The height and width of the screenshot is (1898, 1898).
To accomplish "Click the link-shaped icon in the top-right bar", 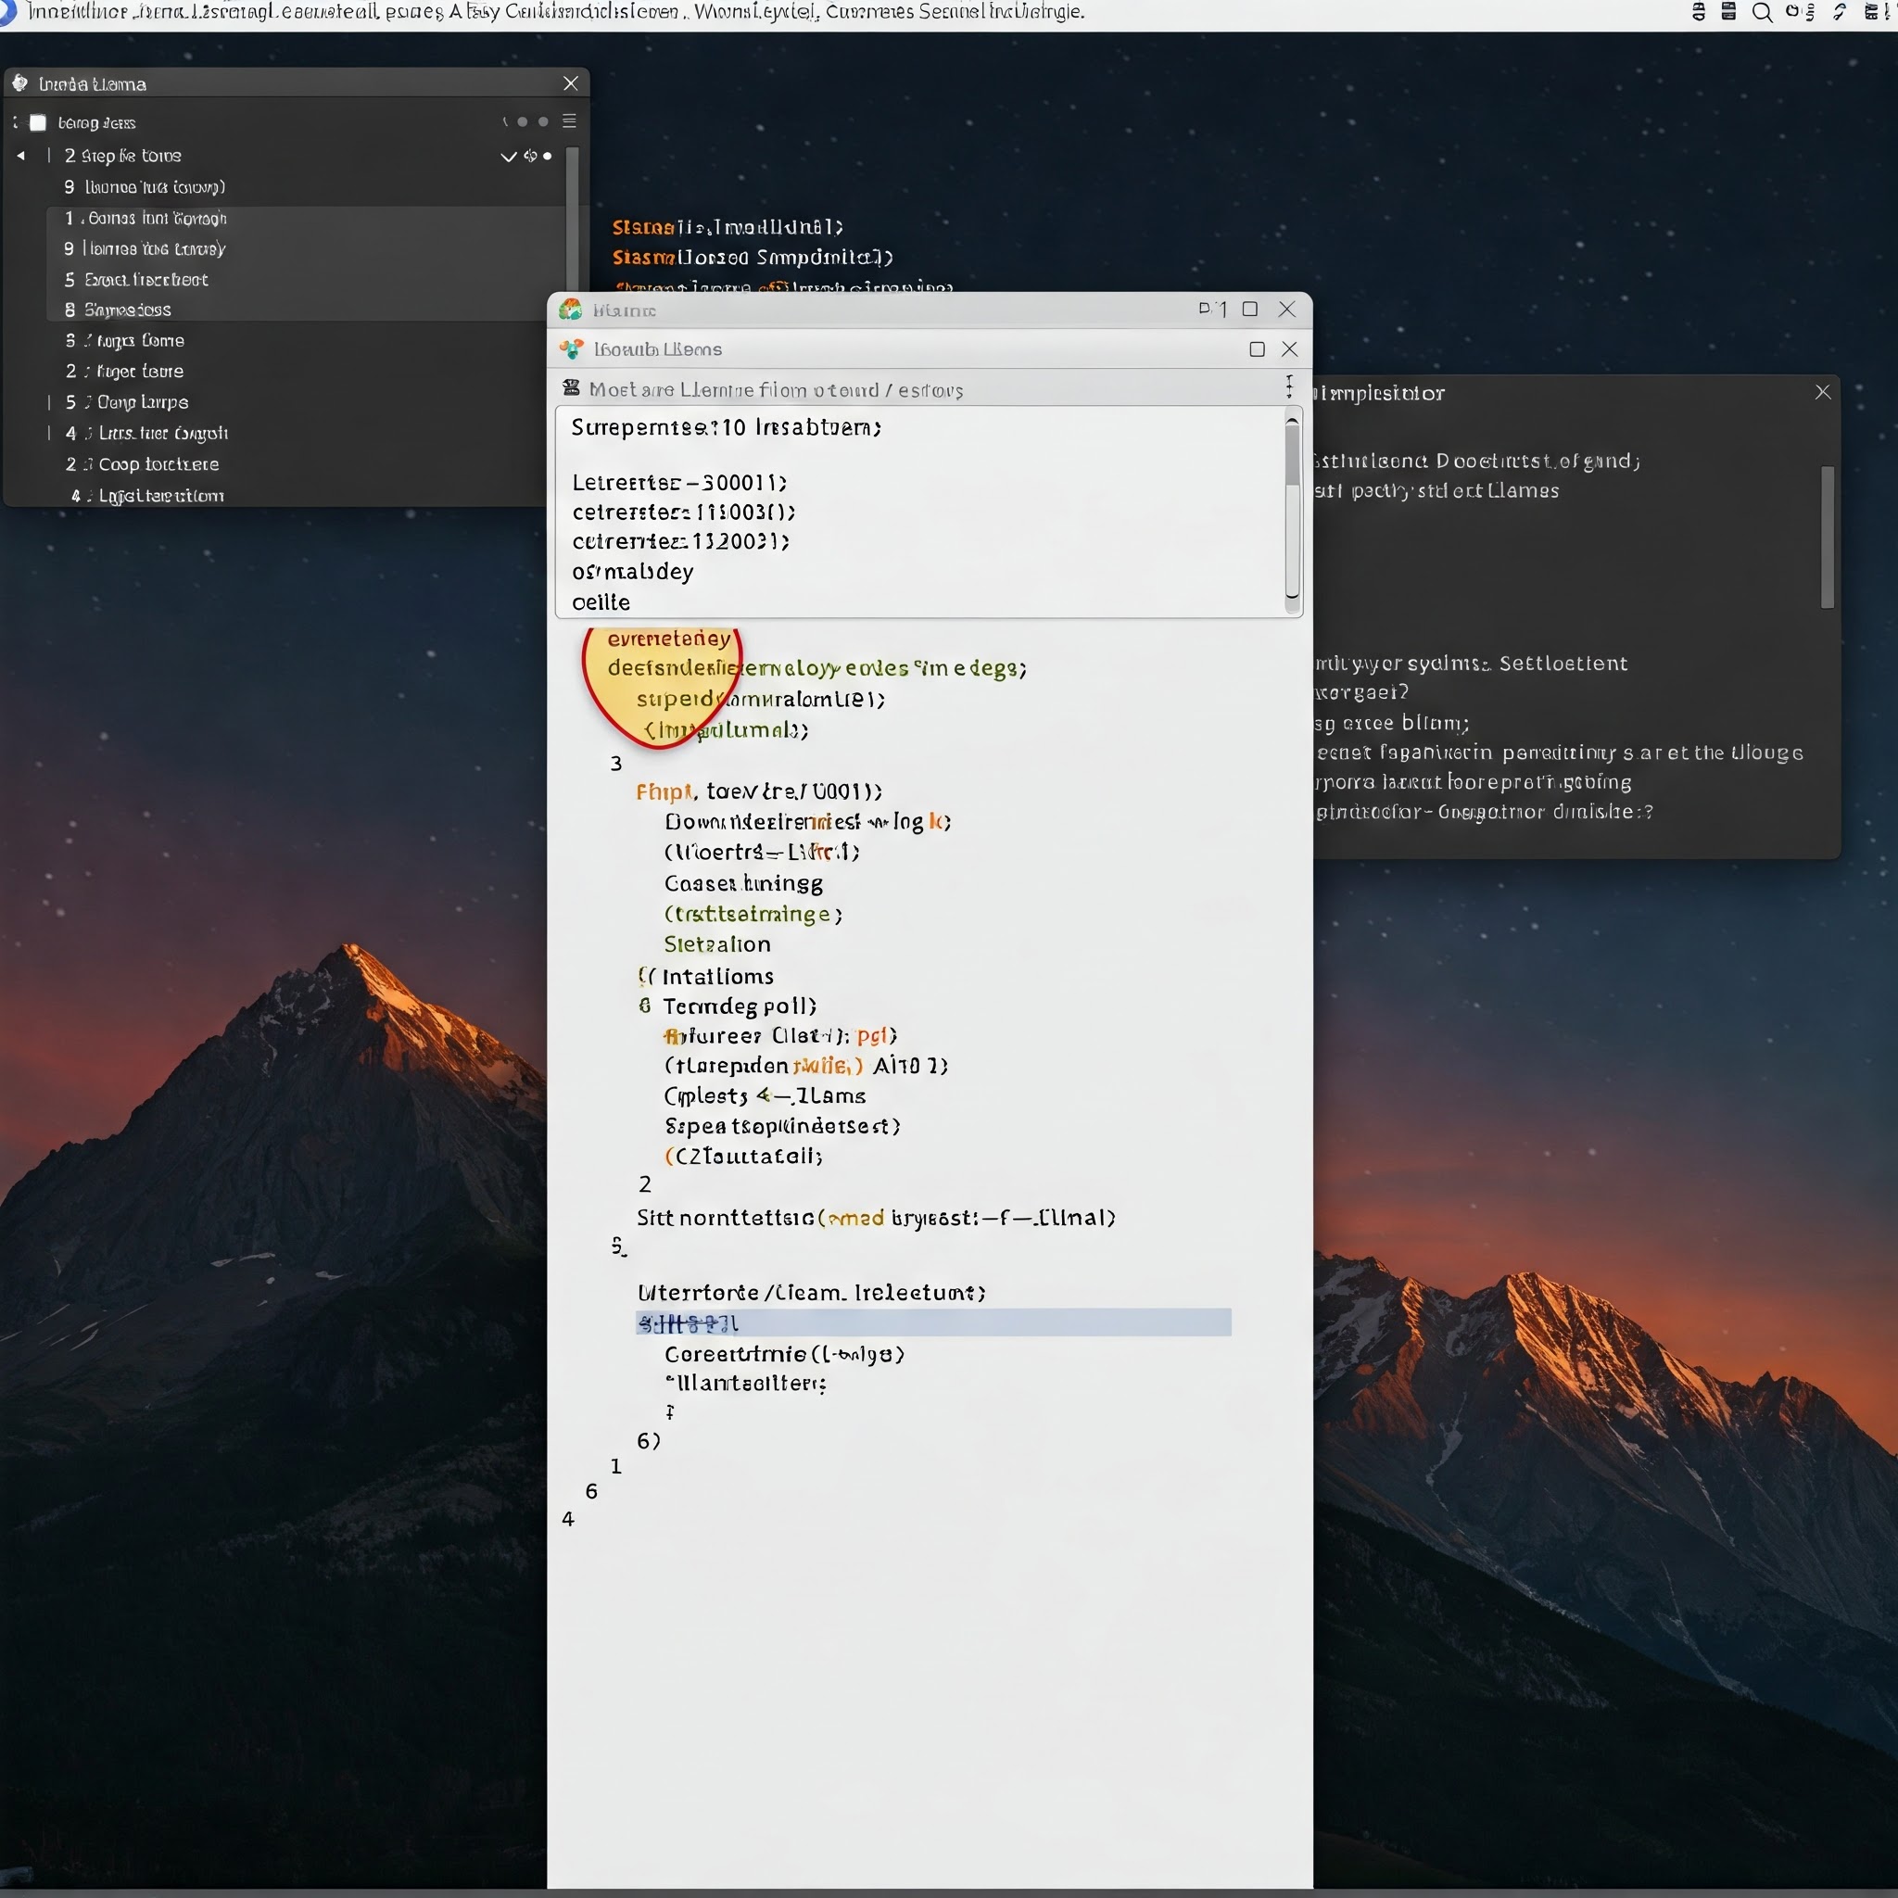I will (1840, 12).
